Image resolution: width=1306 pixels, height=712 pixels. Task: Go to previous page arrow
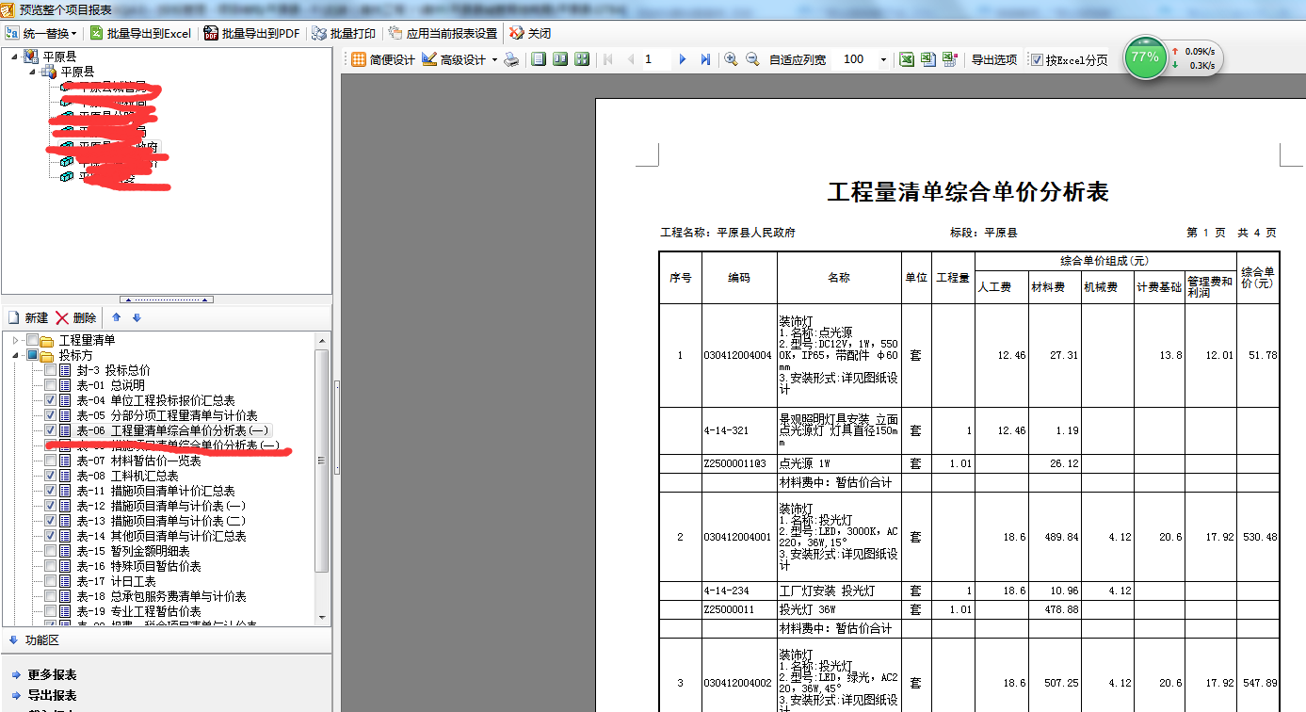click(x=630, y=59)
